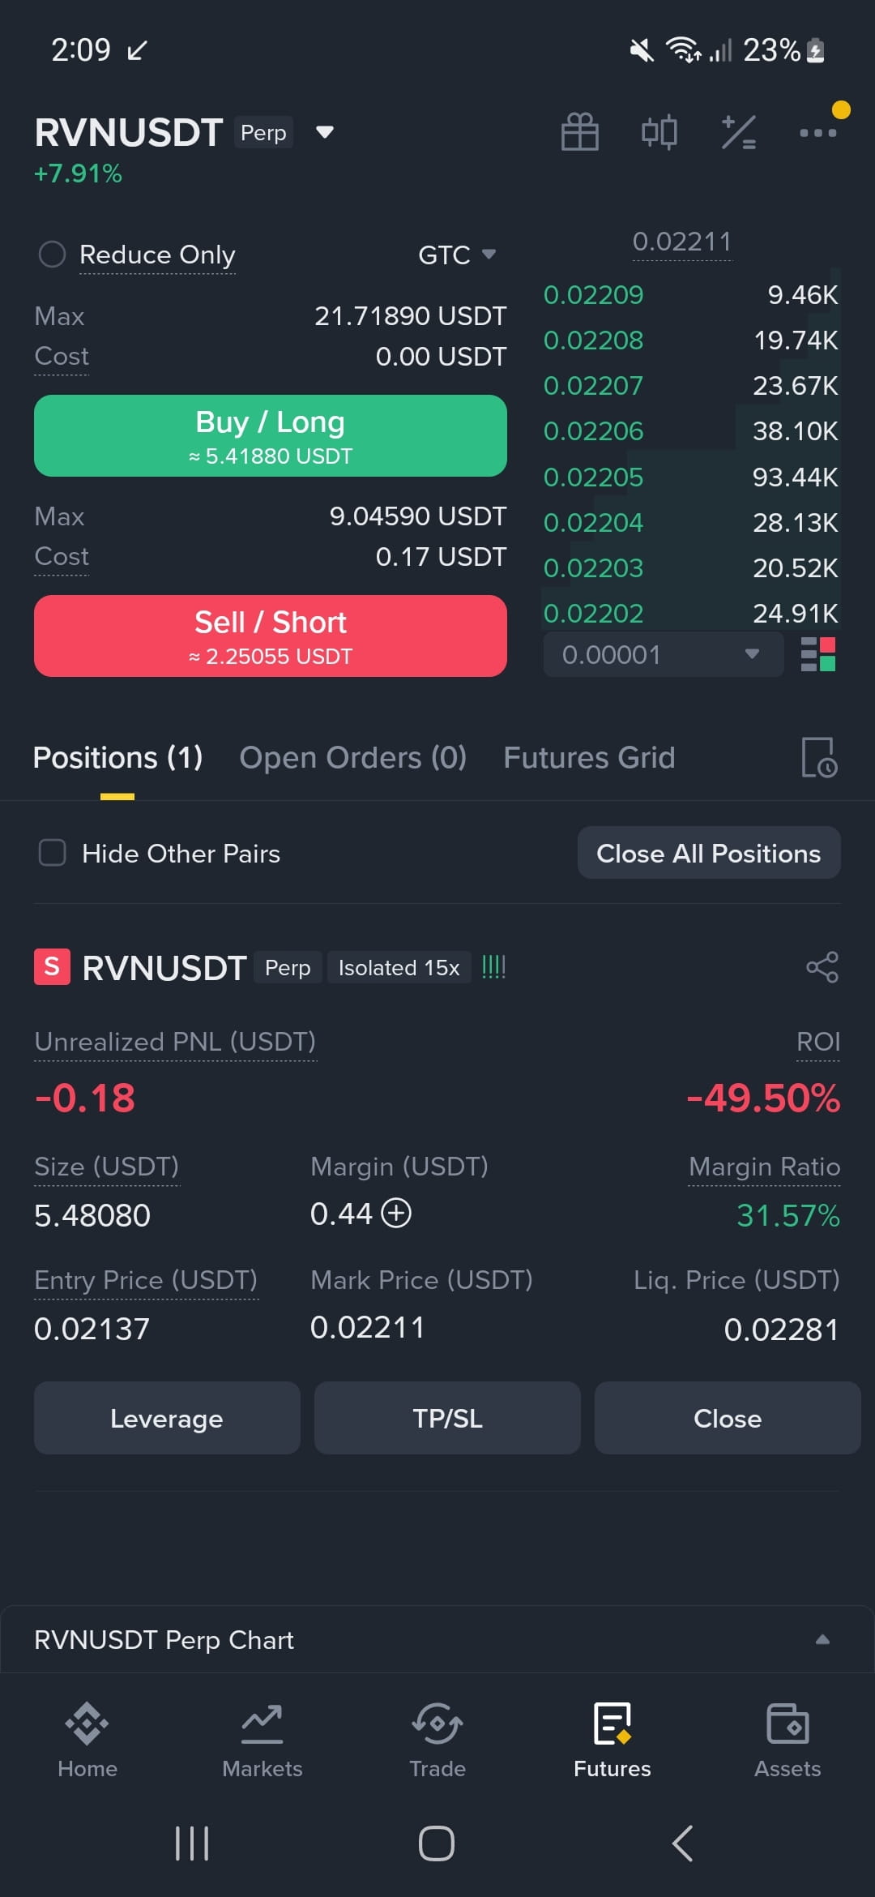Open the three-dot more options menu
Screen dimensions: 875x1897
[818, 132]
